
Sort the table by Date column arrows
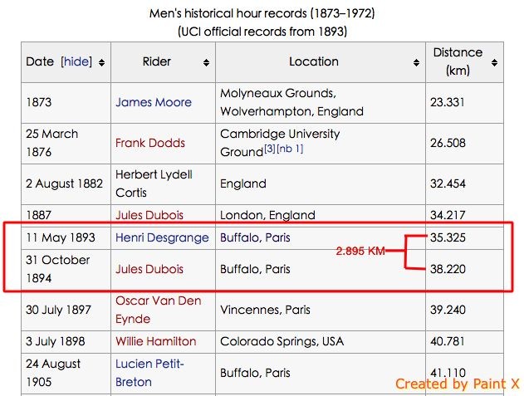[101, 62]
